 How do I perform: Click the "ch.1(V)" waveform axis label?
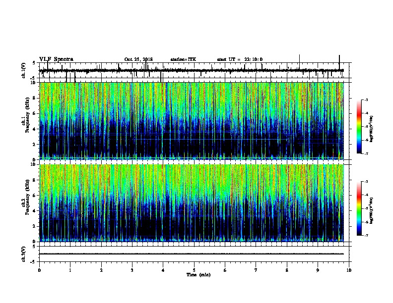pos(24,70)
